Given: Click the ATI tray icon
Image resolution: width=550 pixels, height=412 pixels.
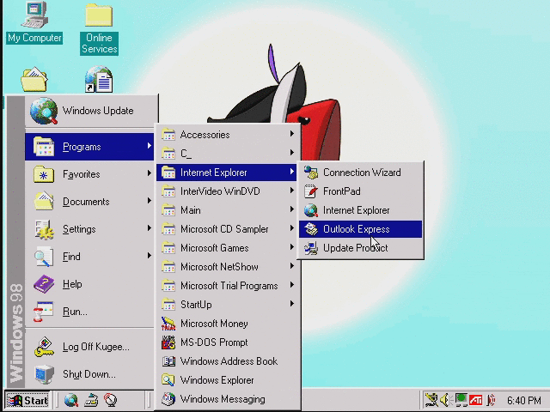Looking at the screenshot, I should tap(475, 400).
